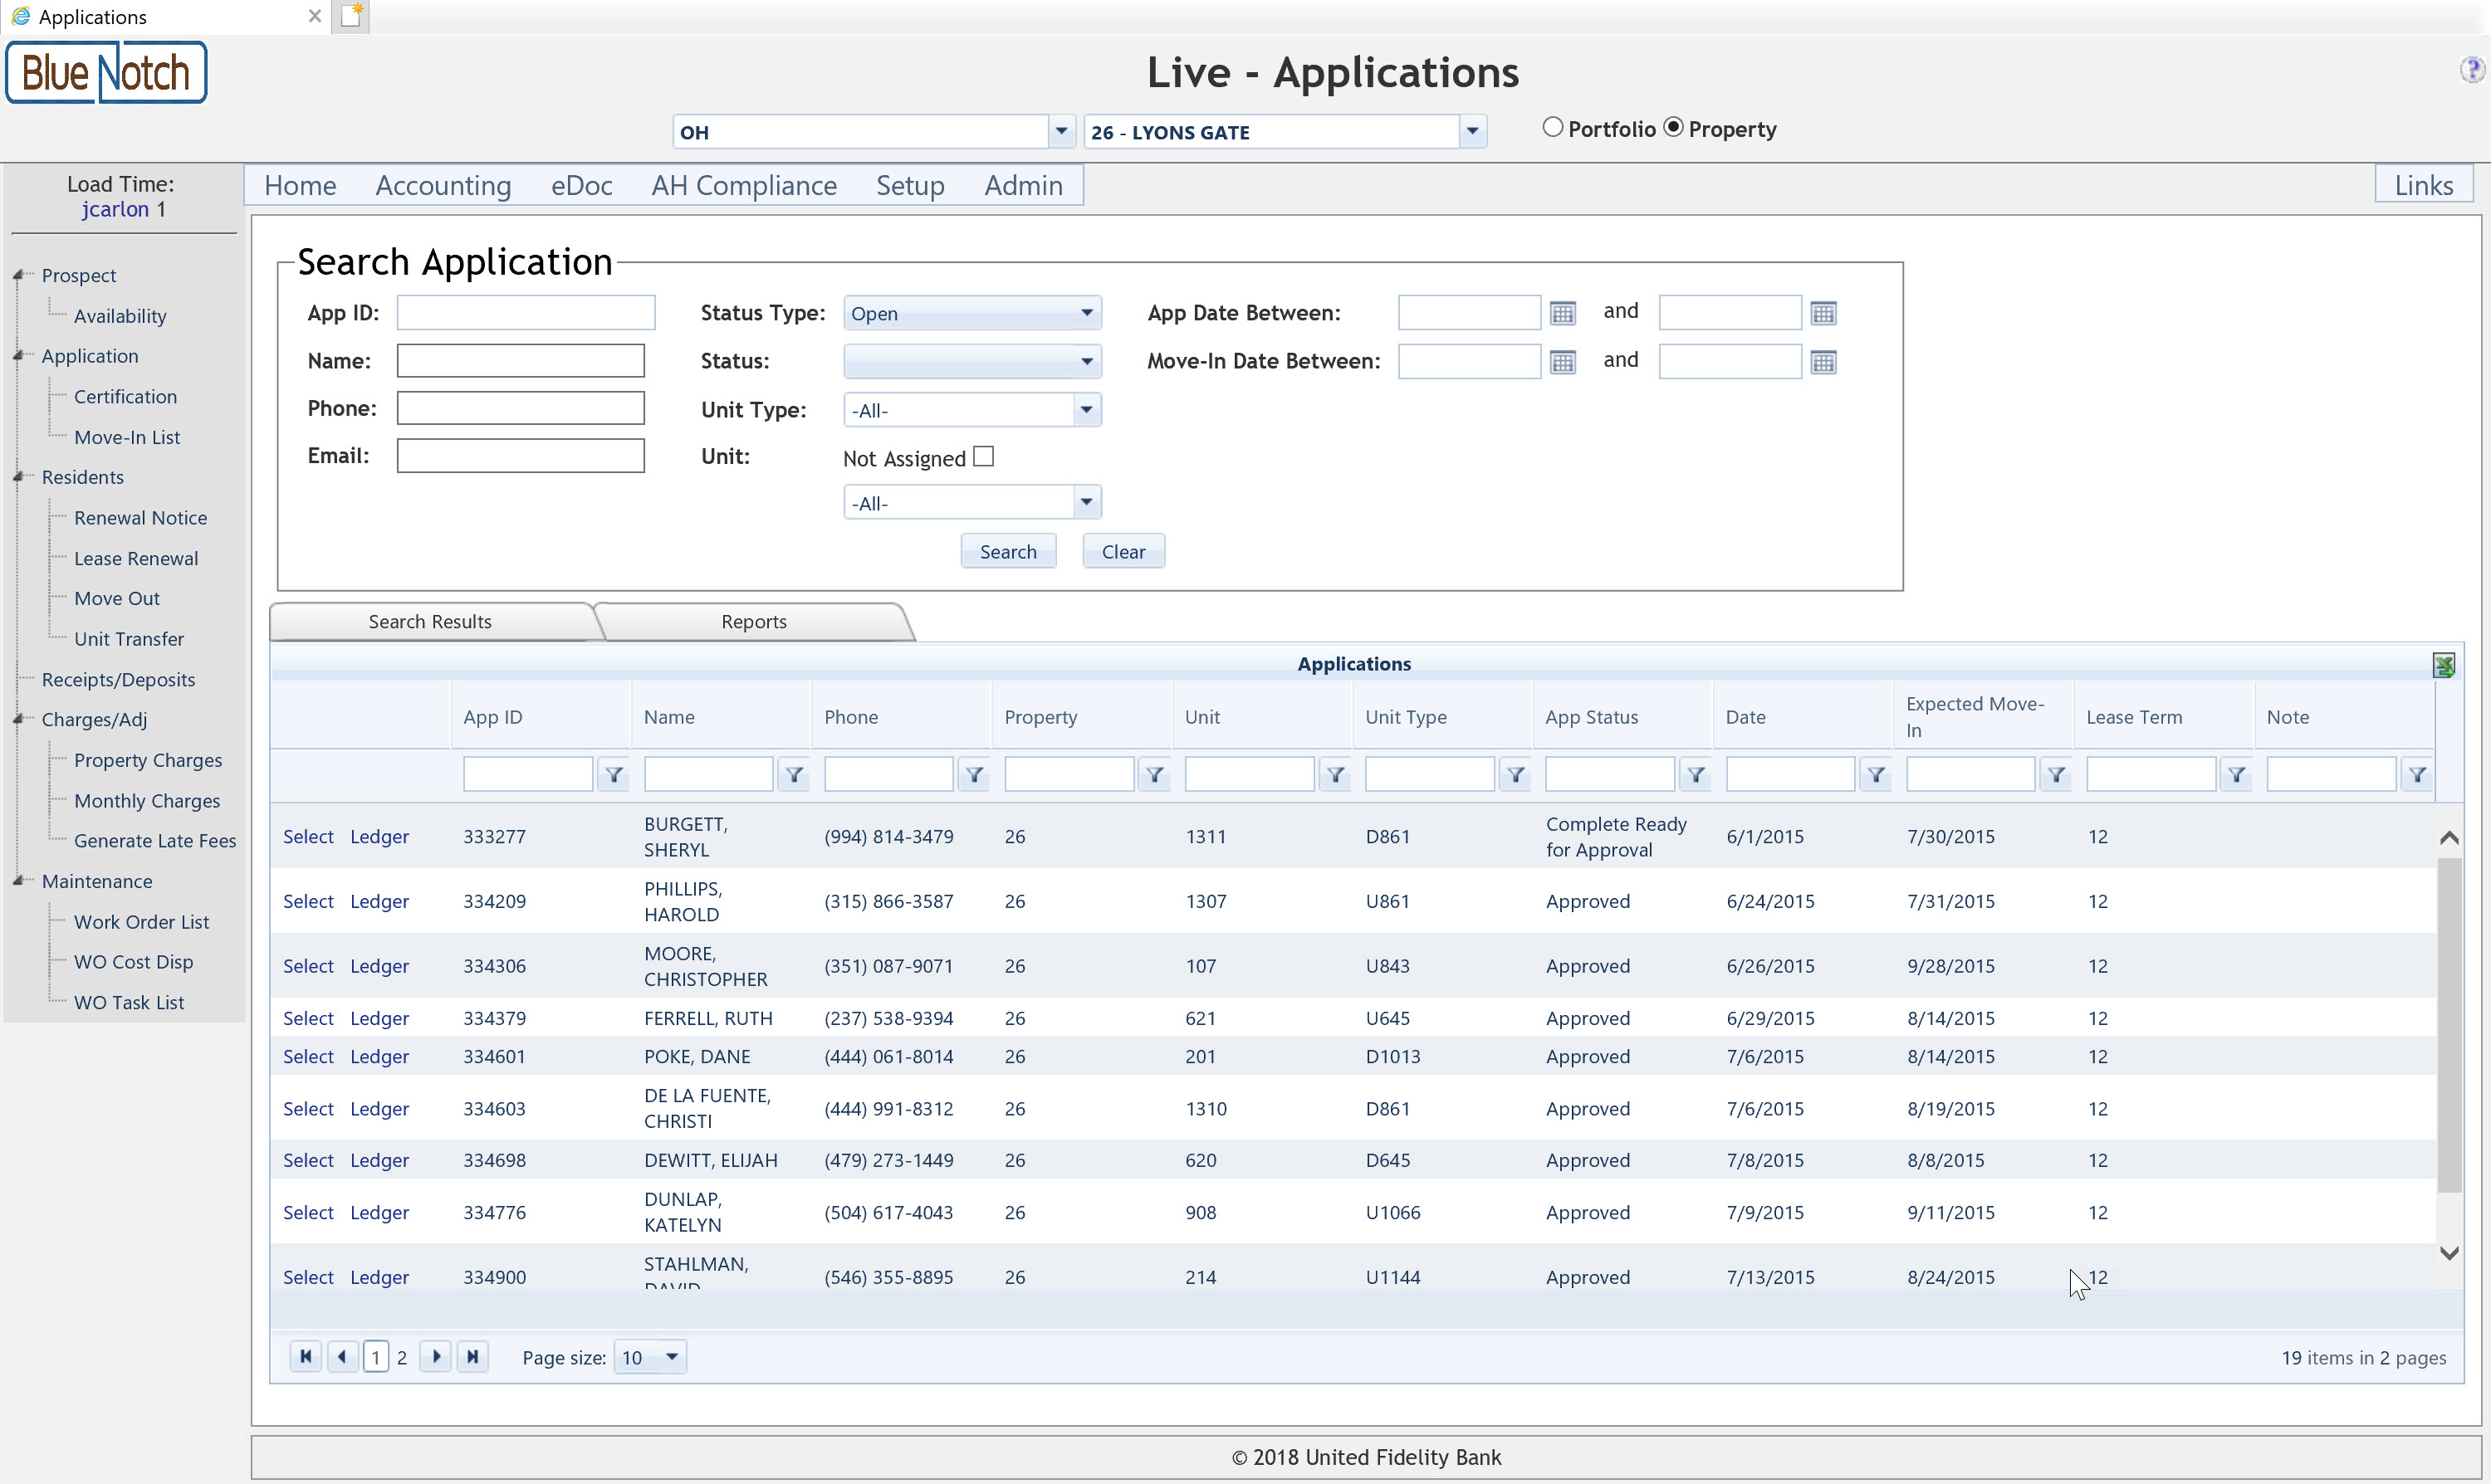Click the App ID column filter icon
2491x1484 pixels.
(614, 774)
